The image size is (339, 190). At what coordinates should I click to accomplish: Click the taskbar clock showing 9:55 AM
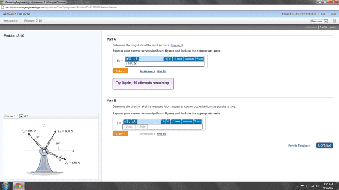tap(328, 186)
